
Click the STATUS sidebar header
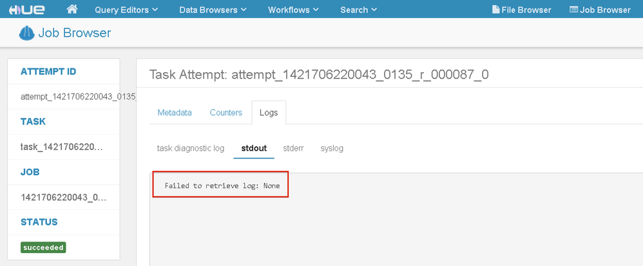(39, 222)
